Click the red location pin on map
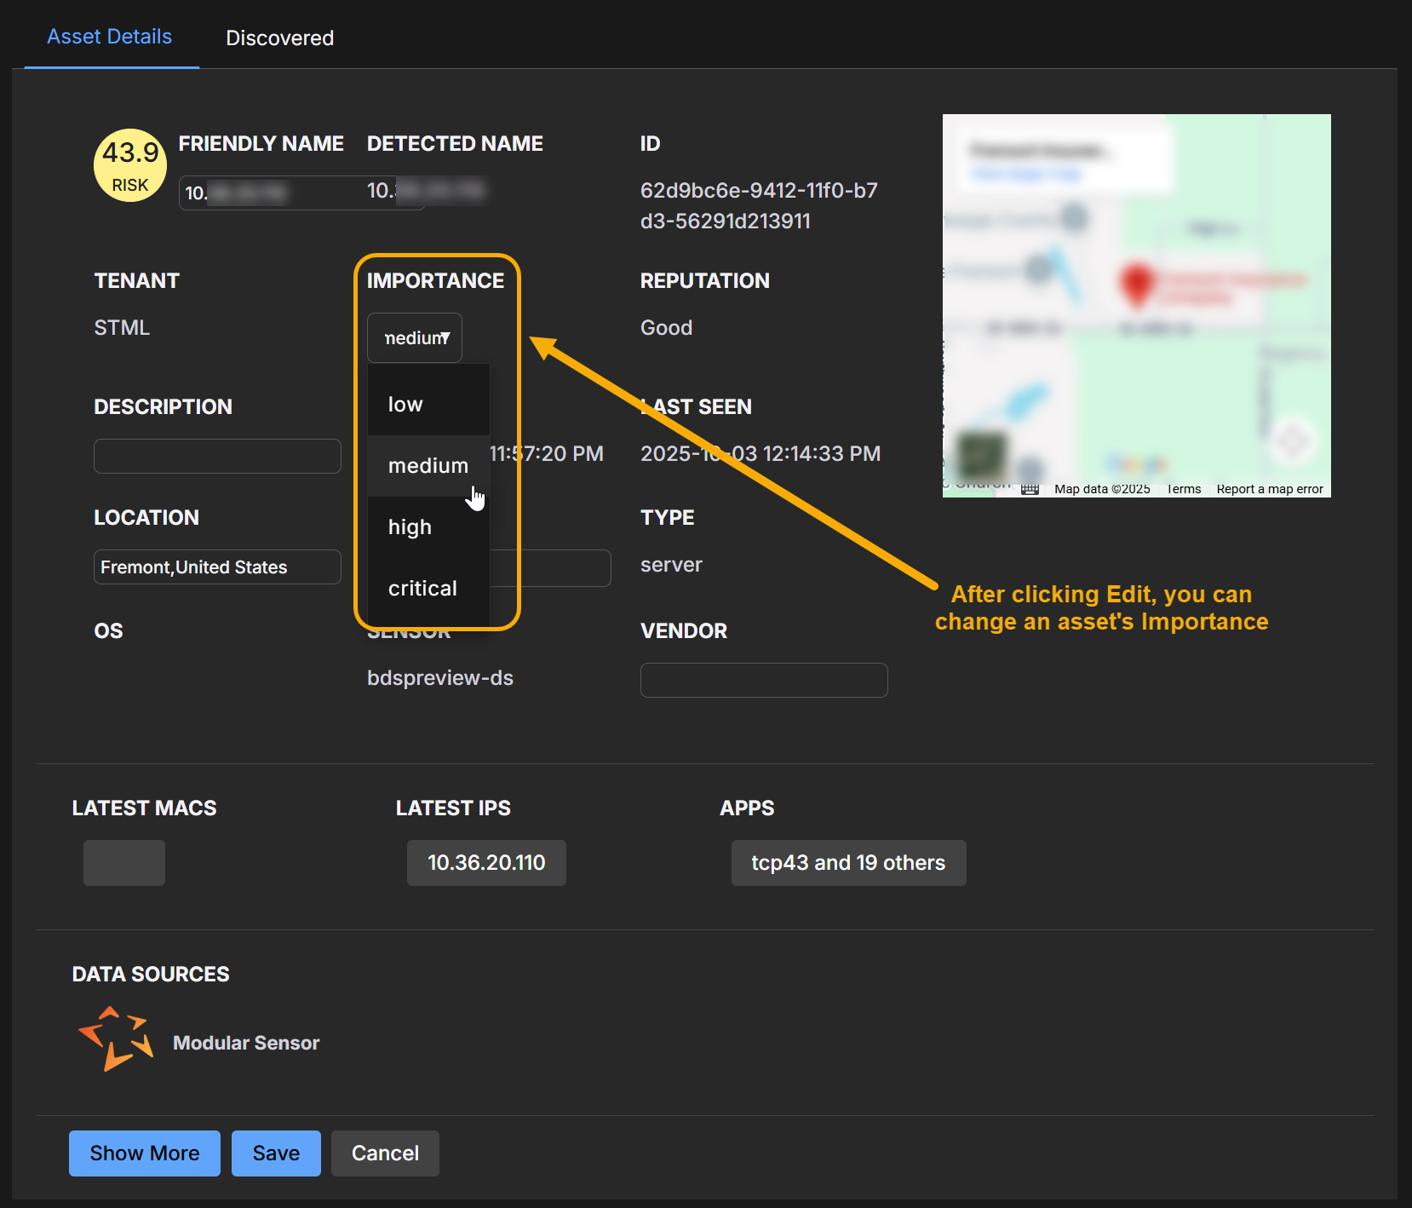Image resolution: width=1412 pixels, height=1208 pixels. (x=1135, y=284)
